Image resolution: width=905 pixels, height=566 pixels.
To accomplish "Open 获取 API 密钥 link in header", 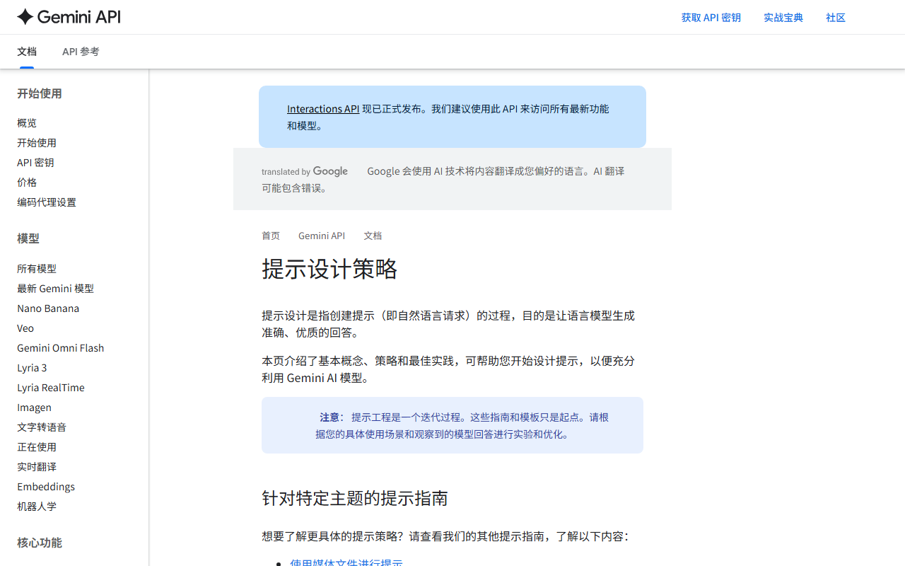I will point(711,18).
